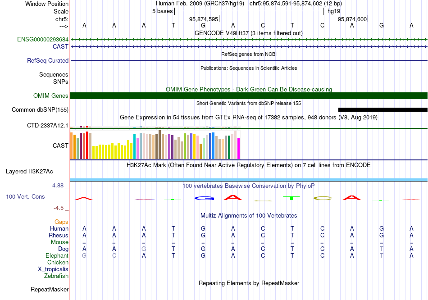Screen dimensions: 428x300
Task: Click the olive C PhyloP conservation logo
Action: (x=323, y=198)
